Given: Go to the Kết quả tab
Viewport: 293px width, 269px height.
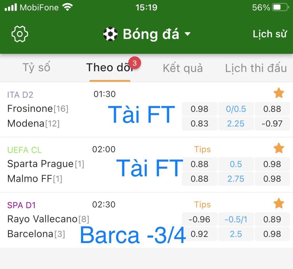Looking at the screenshot, I should [183, 68].
